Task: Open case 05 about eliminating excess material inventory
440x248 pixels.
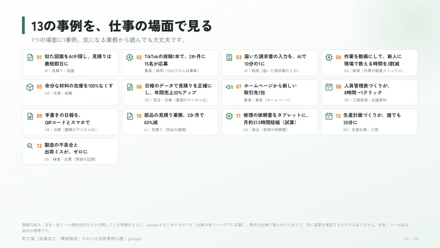Action: tap(70, 92)
